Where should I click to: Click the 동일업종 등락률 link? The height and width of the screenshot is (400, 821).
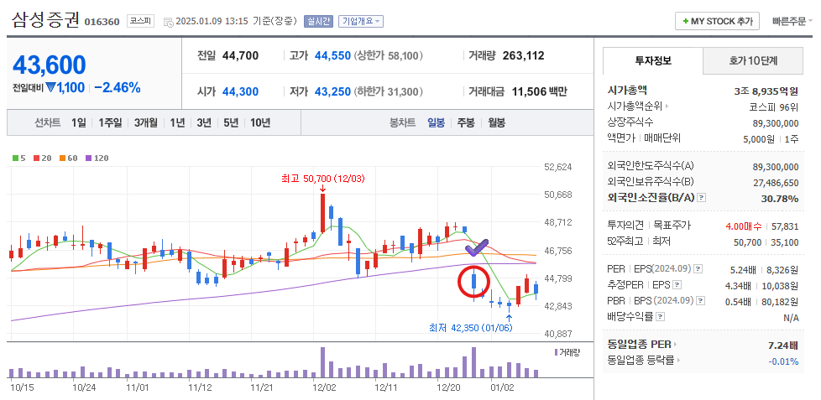point(641,361)
